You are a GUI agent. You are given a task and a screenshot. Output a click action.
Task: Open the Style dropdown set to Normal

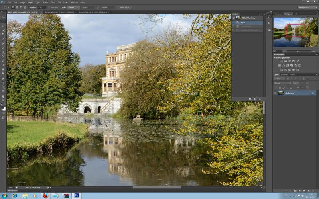point(74,8)
